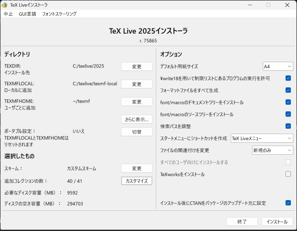The image size is (297, 231).
Task: Open the 中止 menu
Action: click(x=8, y=14)
